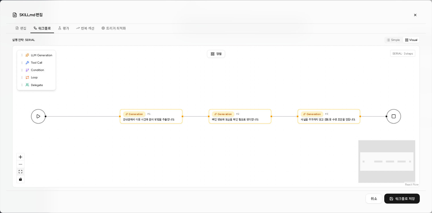Click drag handle beside Condition

pos(22,70)
